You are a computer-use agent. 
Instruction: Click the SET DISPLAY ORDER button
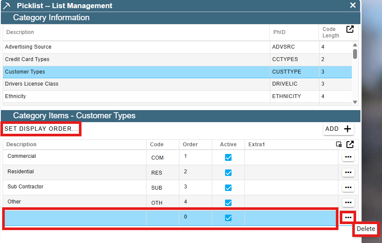(x=41, y=129)
